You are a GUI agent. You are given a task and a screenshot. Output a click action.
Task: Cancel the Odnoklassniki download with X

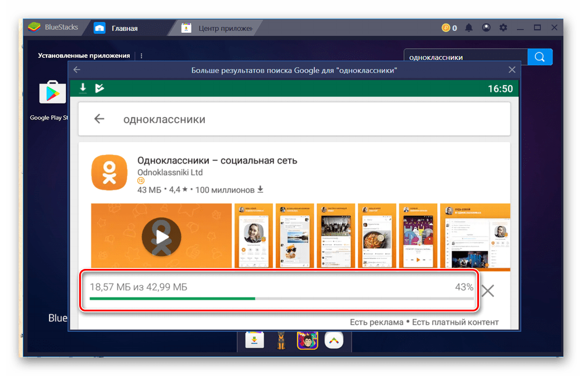pos(488,291)
